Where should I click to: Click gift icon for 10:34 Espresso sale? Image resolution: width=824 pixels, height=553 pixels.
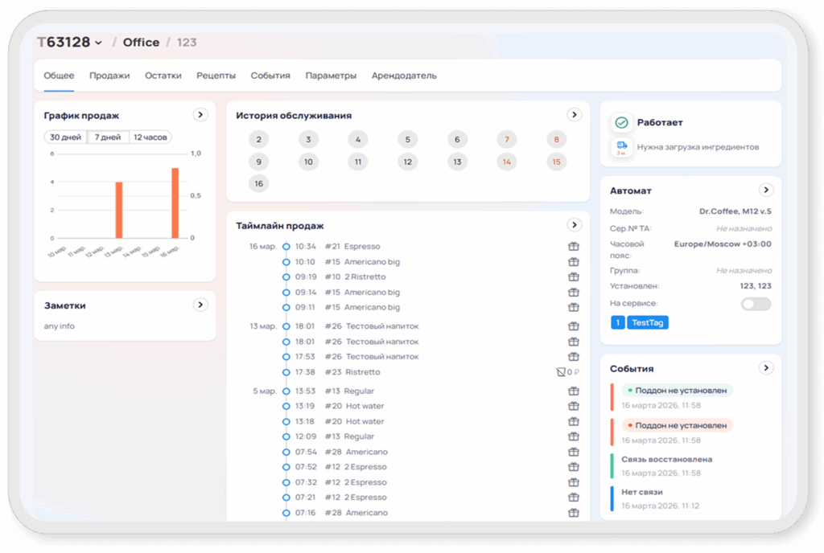pos(574,247)
